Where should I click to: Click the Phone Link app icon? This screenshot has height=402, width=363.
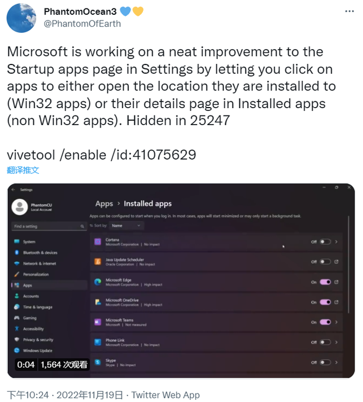click(98, 342)
